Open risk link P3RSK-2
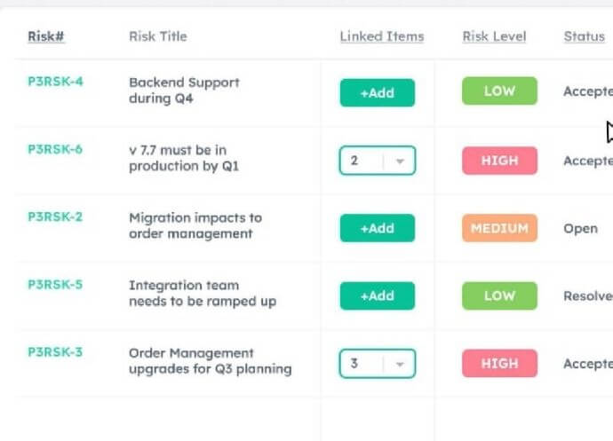 (x=55, y=217)
